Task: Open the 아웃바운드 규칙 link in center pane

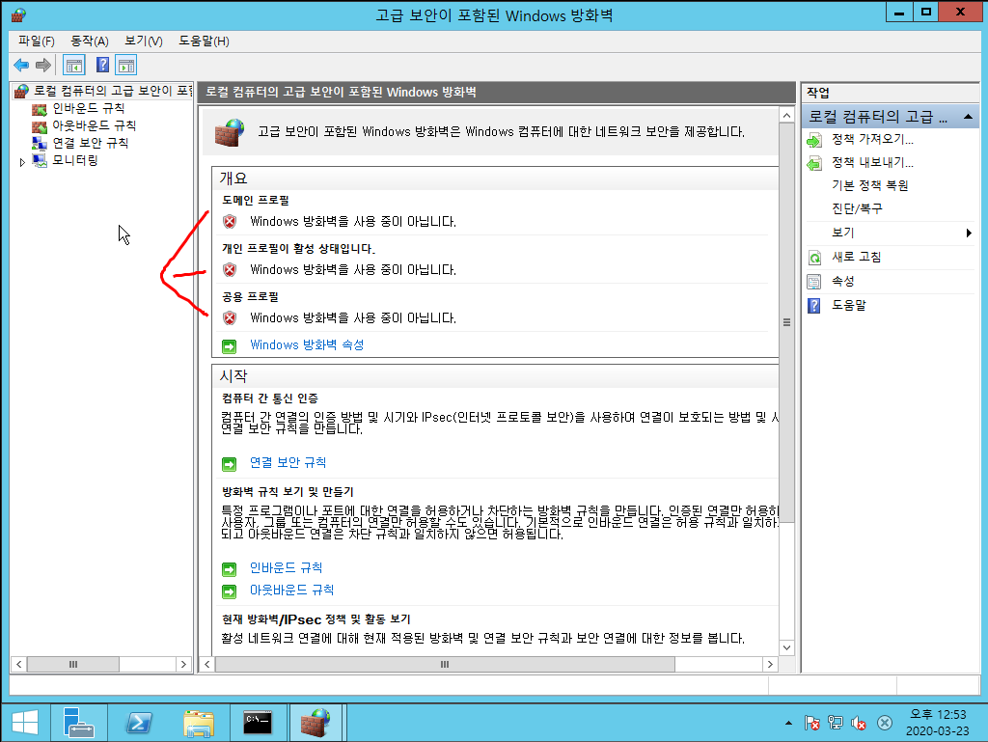Action: coord(291,590)
